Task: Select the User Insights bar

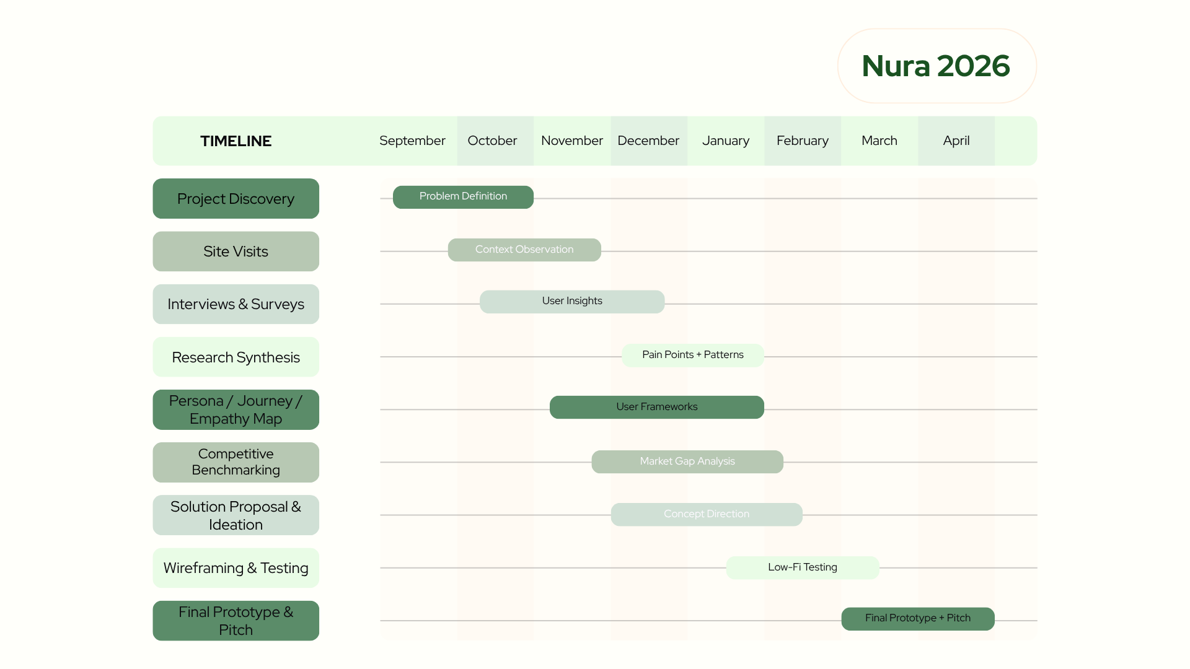Action: [572, 301]
